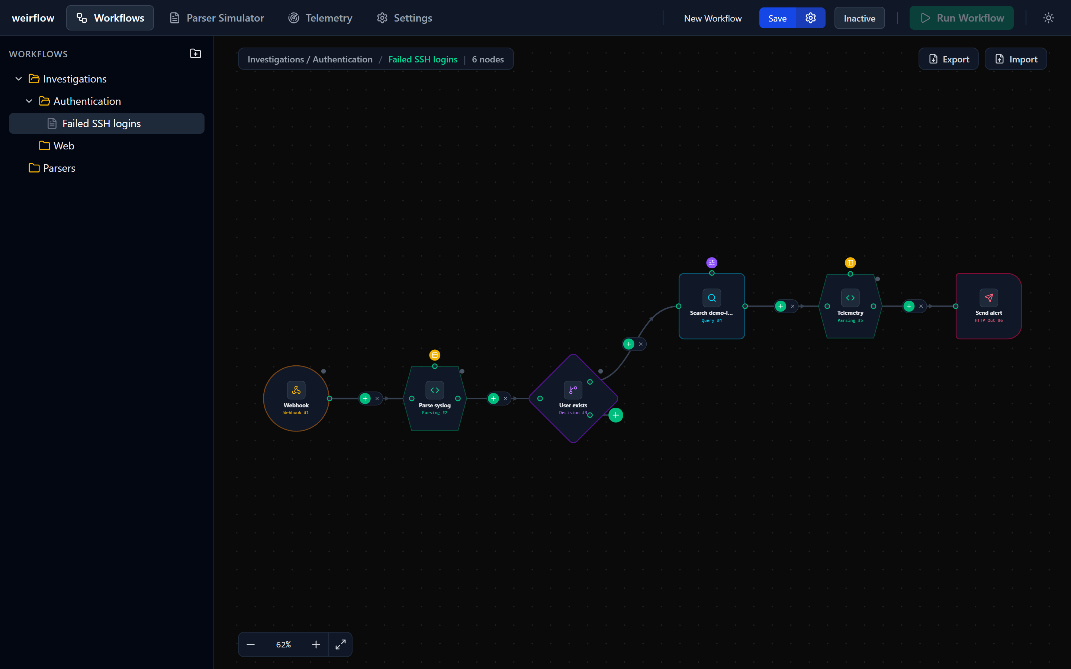Delete edge between Parse syslog and User exists
The width and height of the screenshot is (1071, 669).
505,399
